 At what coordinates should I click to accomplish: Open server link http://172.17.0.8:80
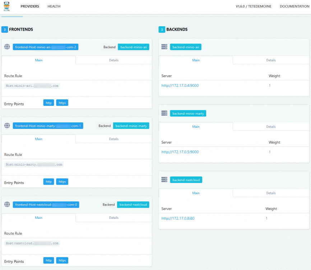178,218
